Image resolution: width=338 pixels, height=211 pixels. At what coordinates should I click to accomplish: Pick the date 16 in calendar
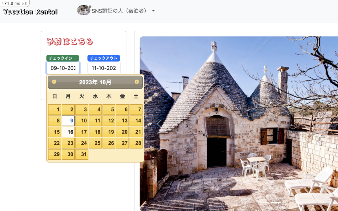[x=68, y=132]
